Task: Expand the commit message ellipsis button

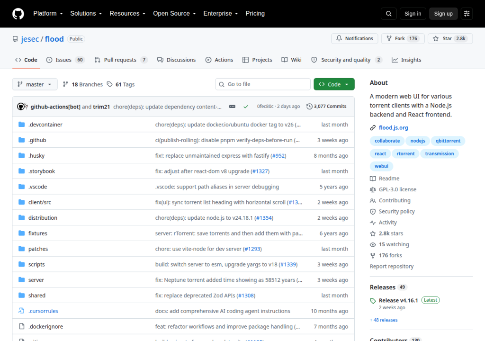Action: [x=232, y=107]
